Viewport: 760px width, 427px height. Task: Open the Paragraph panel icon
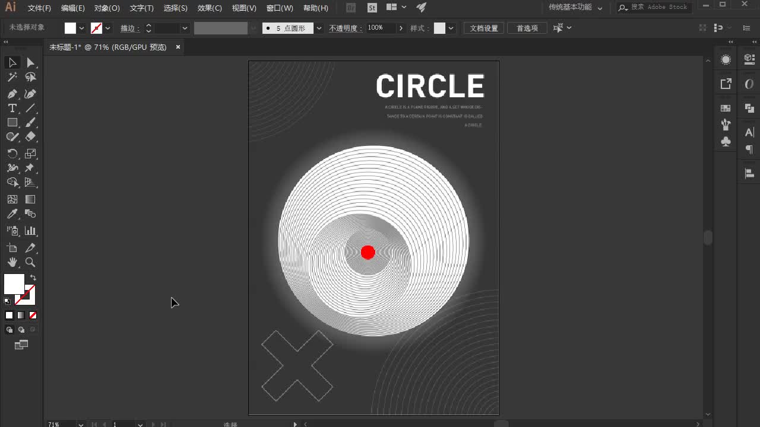pyautogui.click(x=749, y=149)
